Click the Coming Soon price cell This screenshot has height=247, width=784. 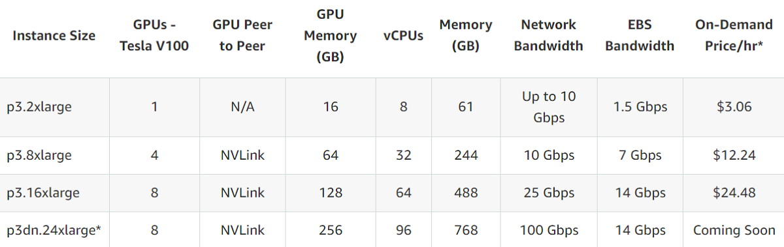(x=734, y=230)
